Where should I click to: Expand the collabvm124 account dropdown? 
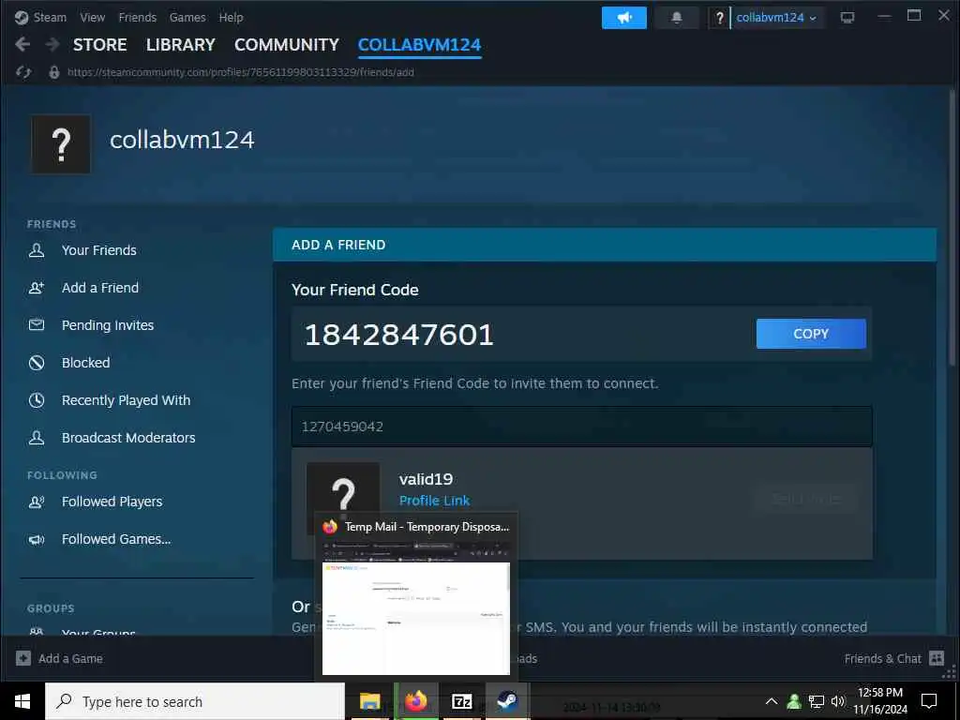775,18
